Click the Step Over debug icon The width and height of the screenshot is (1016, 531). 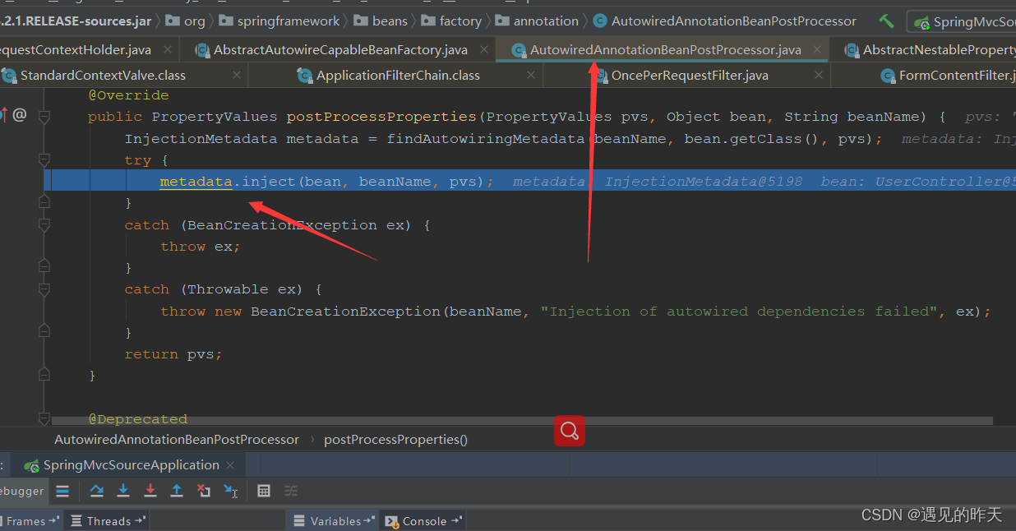point(97,491)
